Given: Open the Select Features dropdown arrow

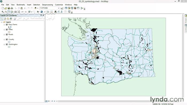Looking at the screenshot, I should coord(32,12).
